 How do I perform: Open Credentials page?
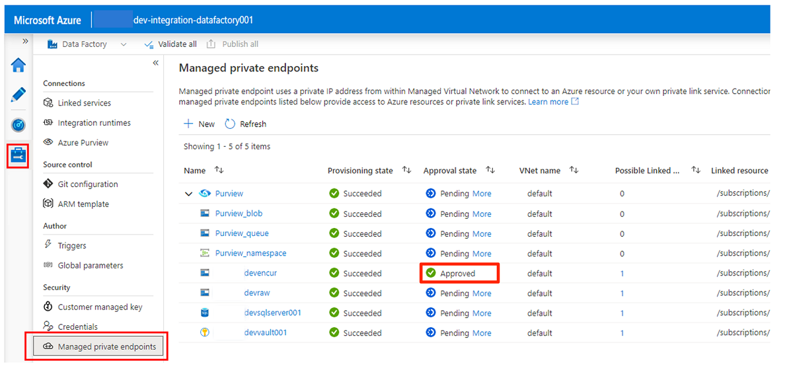[77, 327]
